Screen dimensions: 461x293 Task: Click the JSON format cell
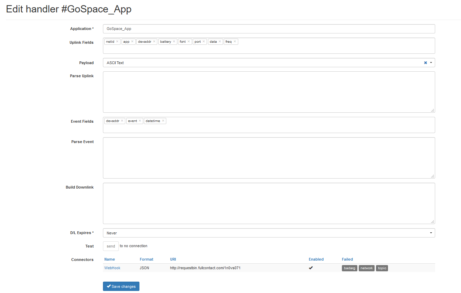pyautogui.click(x=145, y=268)
